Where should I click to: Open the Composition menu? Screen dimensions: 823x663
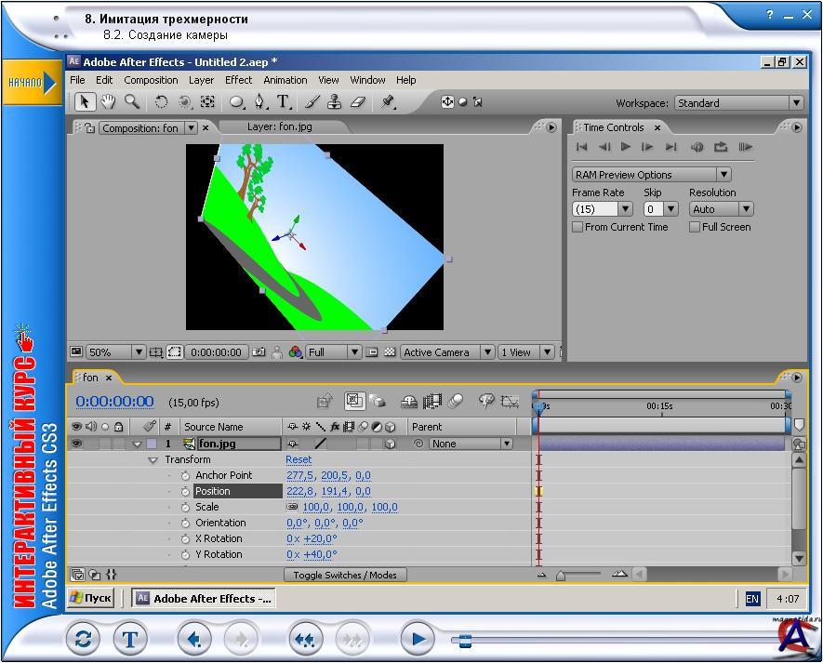click(x=151, y=80)
